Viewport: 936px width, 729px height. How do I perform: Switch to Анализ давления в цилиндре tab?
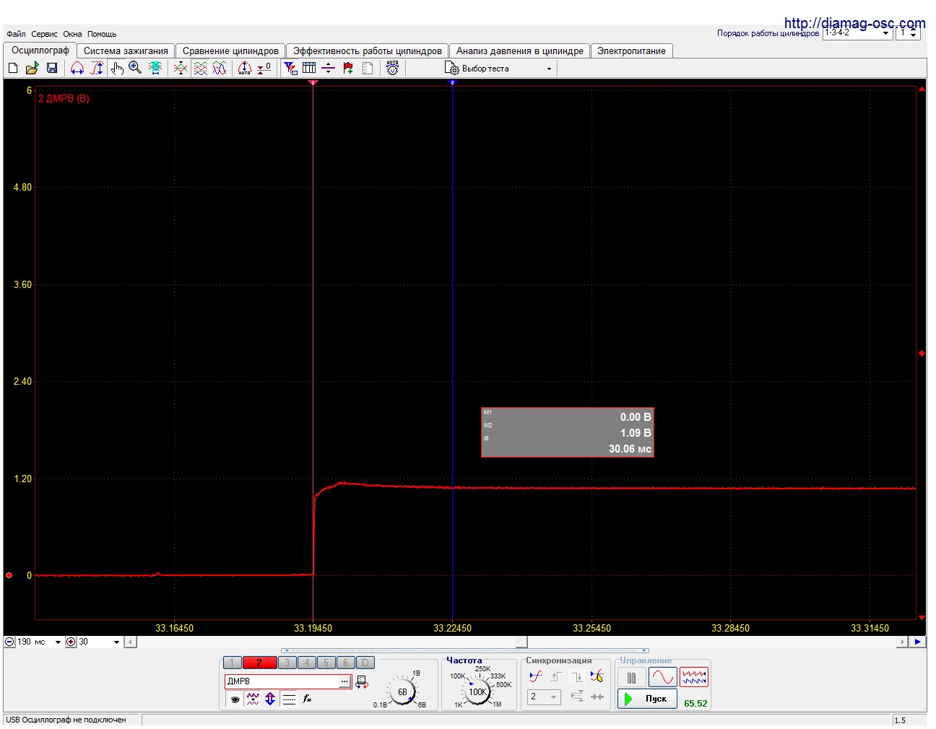click(x=520, y=51)
